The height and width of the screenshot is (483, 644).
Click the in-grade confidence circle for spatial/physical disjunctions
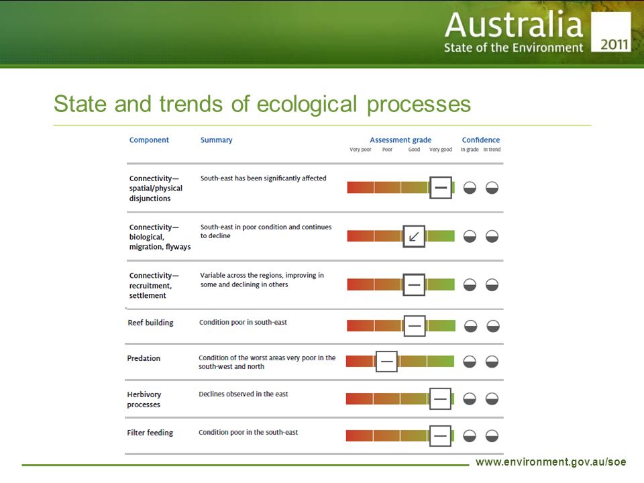coord(470,188)
